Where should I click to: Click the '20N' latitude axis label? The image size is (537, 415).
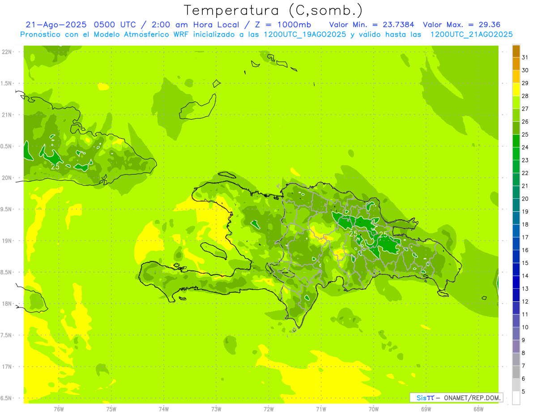pos(7,178)
